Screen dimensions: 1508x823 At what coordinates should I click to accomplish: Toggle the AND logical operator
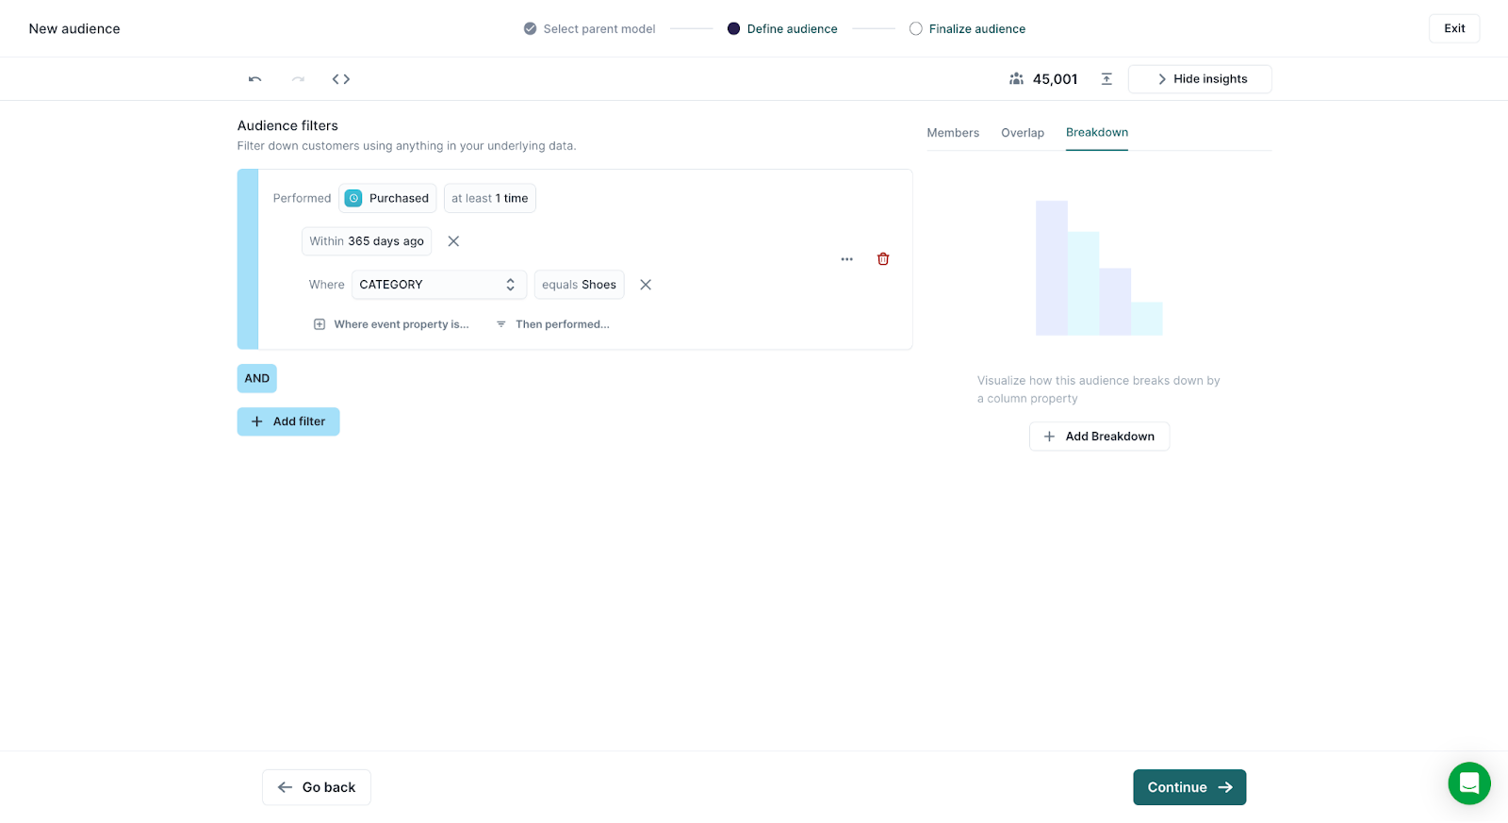[256, 378]
